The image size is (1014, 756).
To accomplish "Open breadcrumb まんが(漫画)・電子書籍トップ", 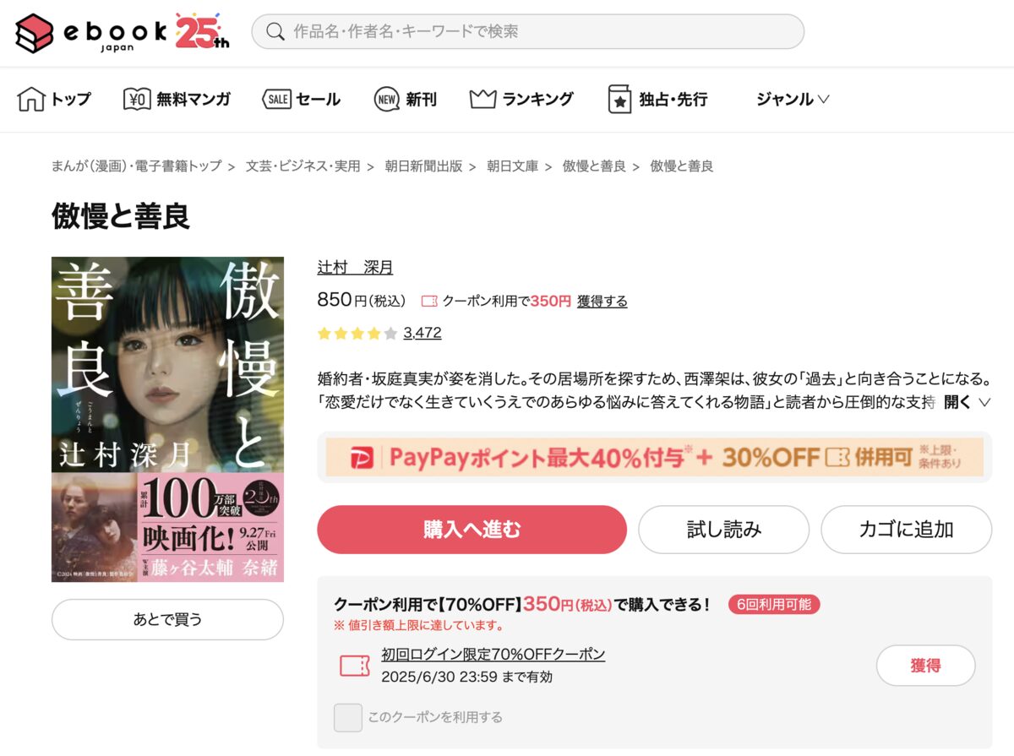I will (136, 166).
